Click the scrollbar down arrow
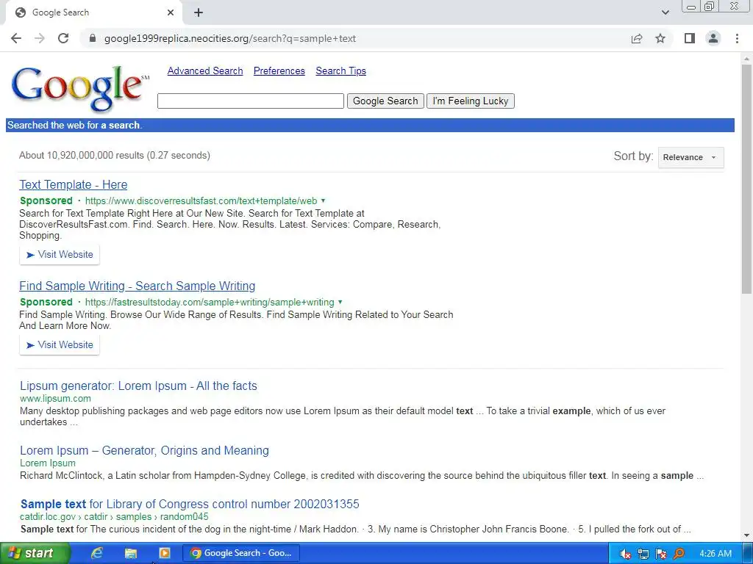Viewport: 753px width, 564px height. [746, 535]
